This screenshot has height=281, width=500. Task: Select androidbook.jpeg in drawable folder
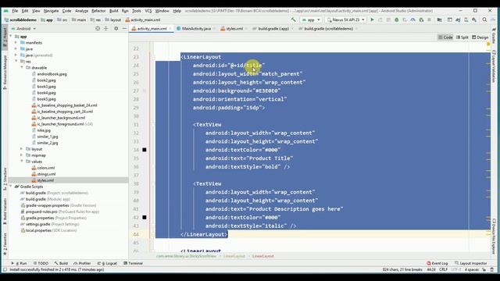click(52, 74)
